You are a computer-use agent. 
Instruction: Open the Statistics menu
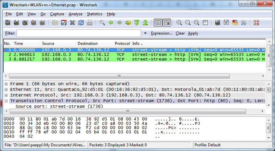(x=94, y=14)
